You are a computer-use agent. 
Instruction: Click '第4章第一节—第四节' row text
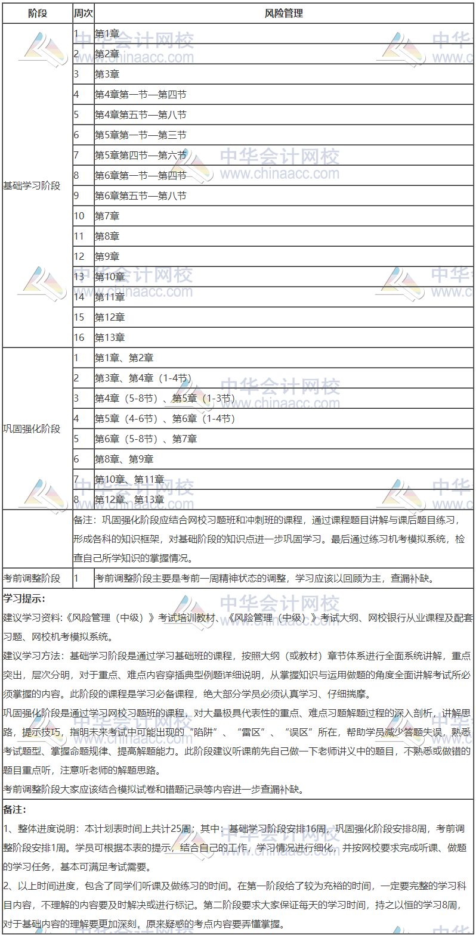click(x=141, y=95)
